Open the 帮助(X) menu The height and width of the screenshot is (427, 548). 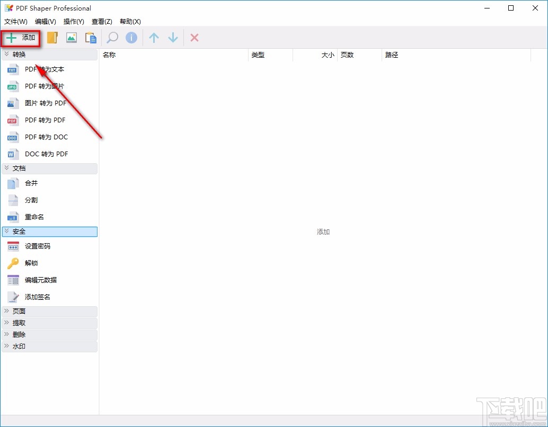[x=130, y=22]
